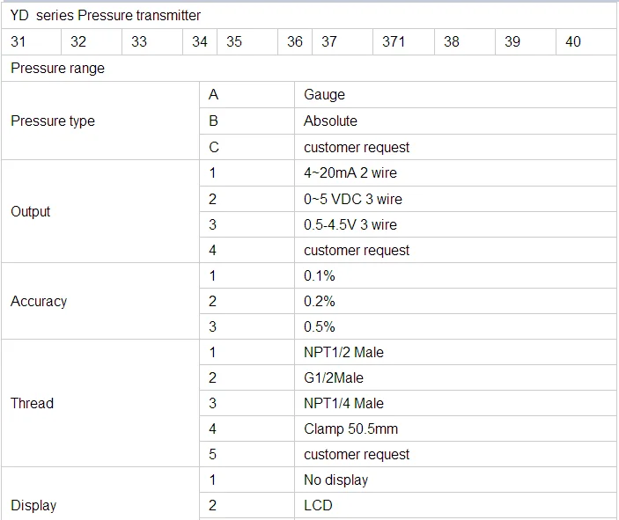Select the 0.5% accuracy value
Screen dimensions: 619x520
tap(320, 326)
